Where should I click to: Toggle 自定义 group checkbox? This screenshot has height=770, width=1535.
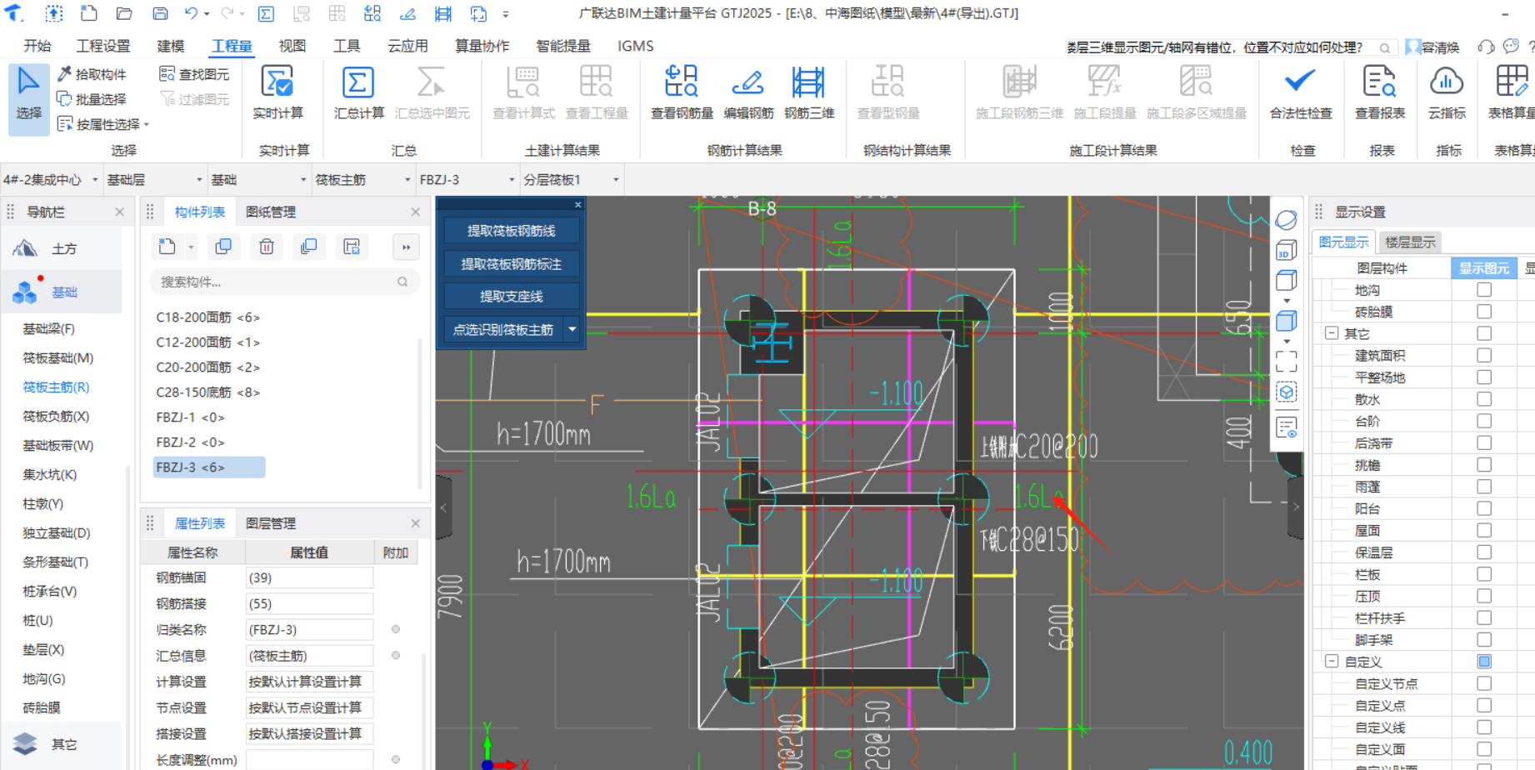1484,661
